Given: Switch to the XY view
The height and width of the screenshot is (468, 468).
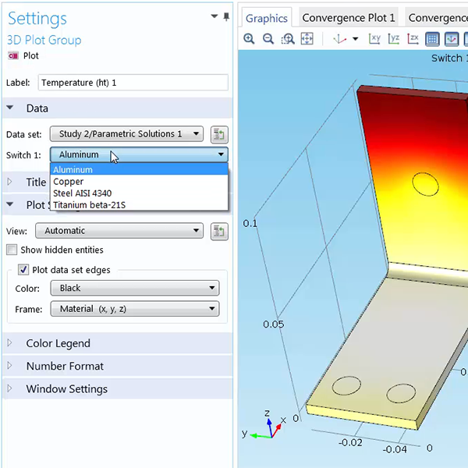Looking at the screenshot, I should pos(374,39).
